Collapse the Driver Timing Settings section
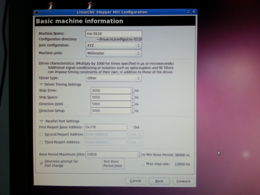Viewport: 260px width, 195px height. tap(41, 84)
